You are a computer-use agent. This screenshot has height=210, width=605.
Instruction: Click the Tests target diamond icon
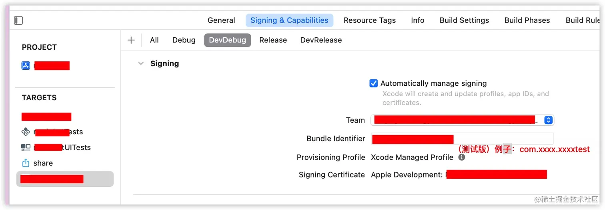(26, 132)
